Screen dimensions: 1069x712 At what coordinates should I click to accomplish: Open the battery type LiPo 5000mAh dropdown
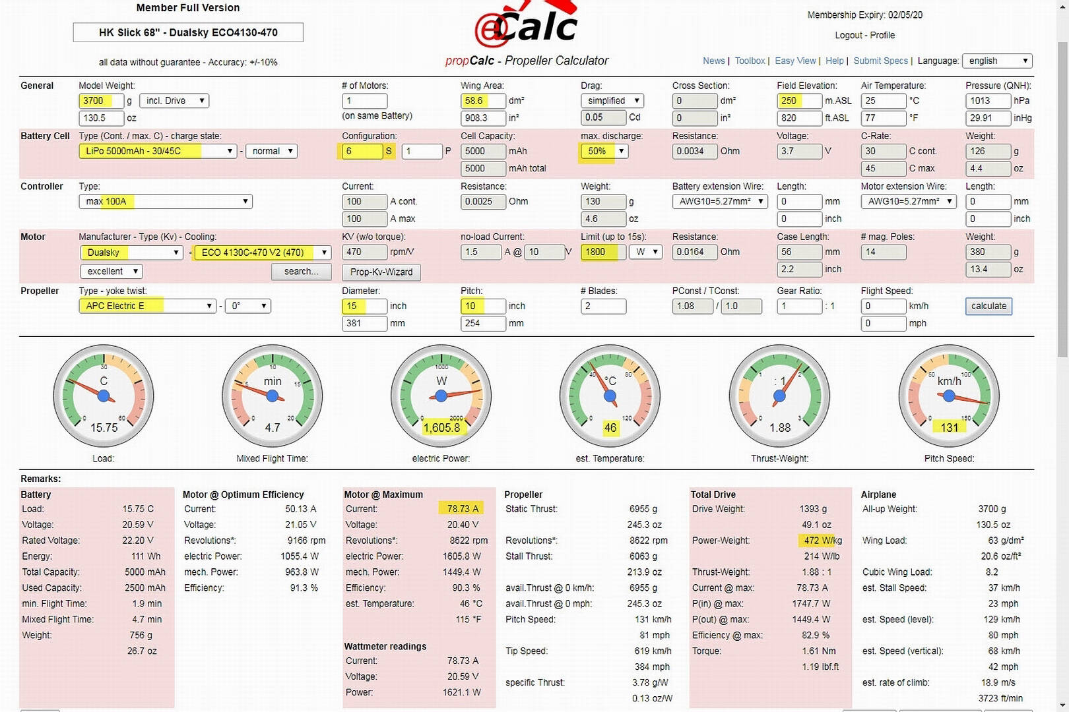click(x=158, y=151)
